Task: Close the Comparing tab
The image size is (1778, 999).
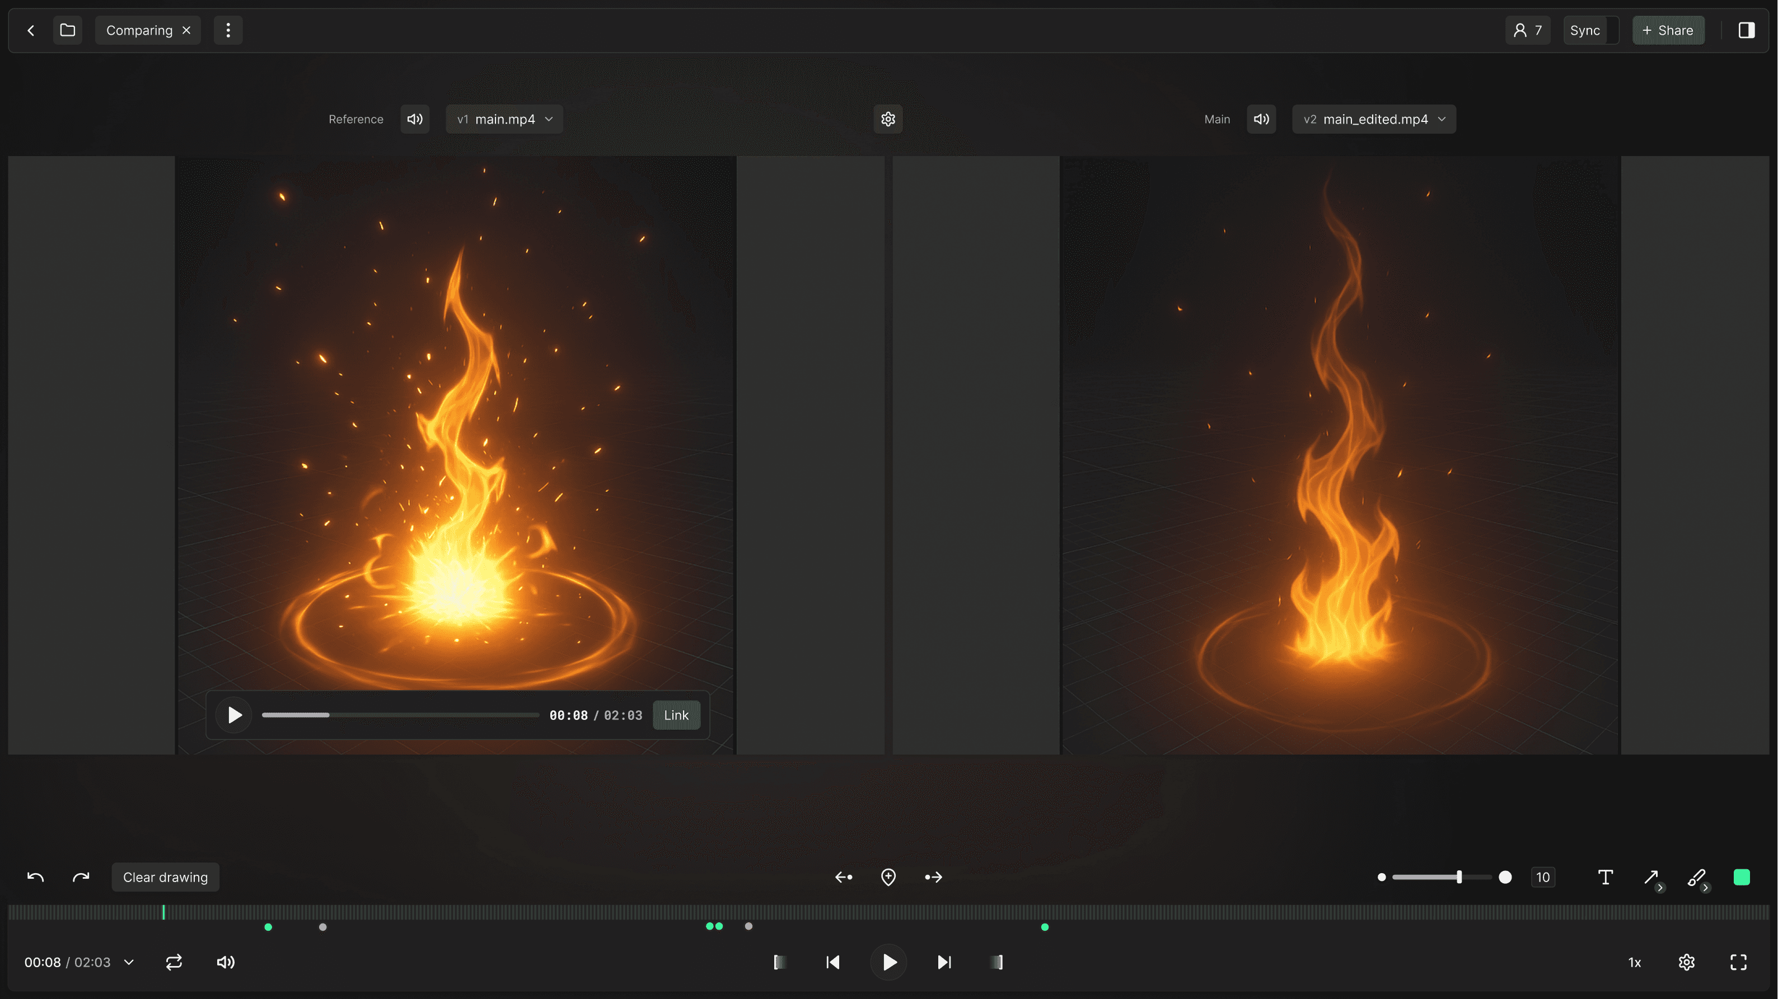Action: [x=186, y=30]
